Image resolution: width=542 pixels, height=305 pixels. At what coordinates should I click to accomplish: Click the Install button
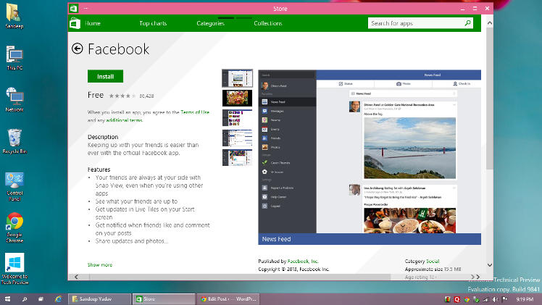coord(105,76)
